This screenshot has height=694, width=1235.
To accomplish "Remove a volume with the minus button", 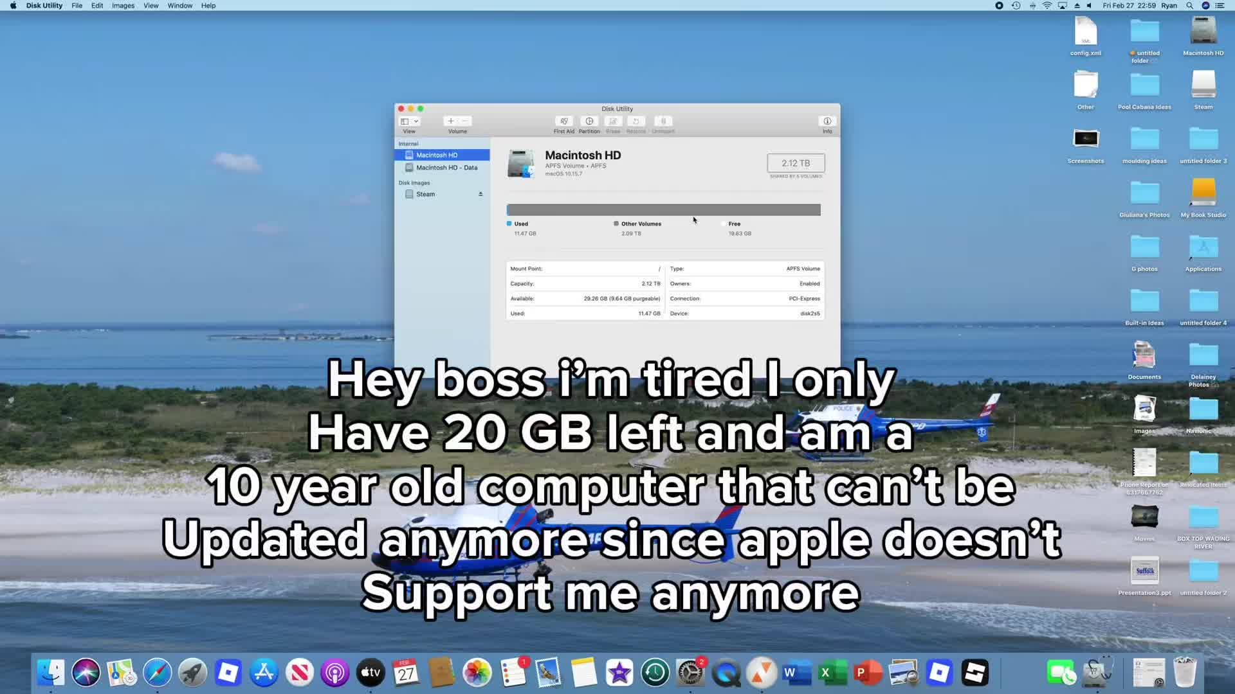I will (465, 121).
